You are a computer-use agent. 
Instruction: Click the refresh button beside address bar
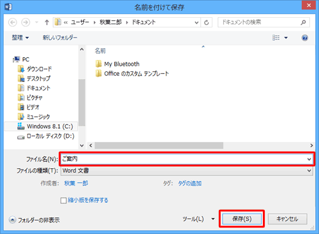point(206,22)
